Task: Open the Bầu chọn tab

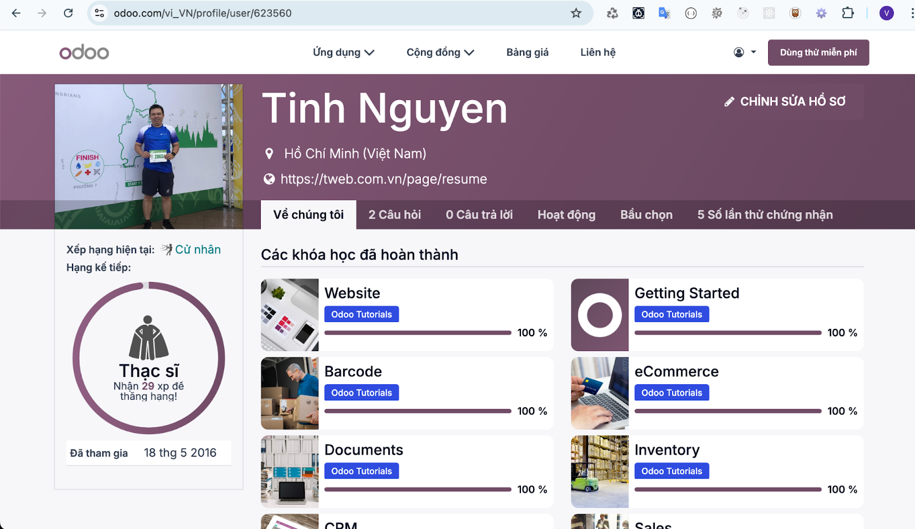Action: point(646,214)
